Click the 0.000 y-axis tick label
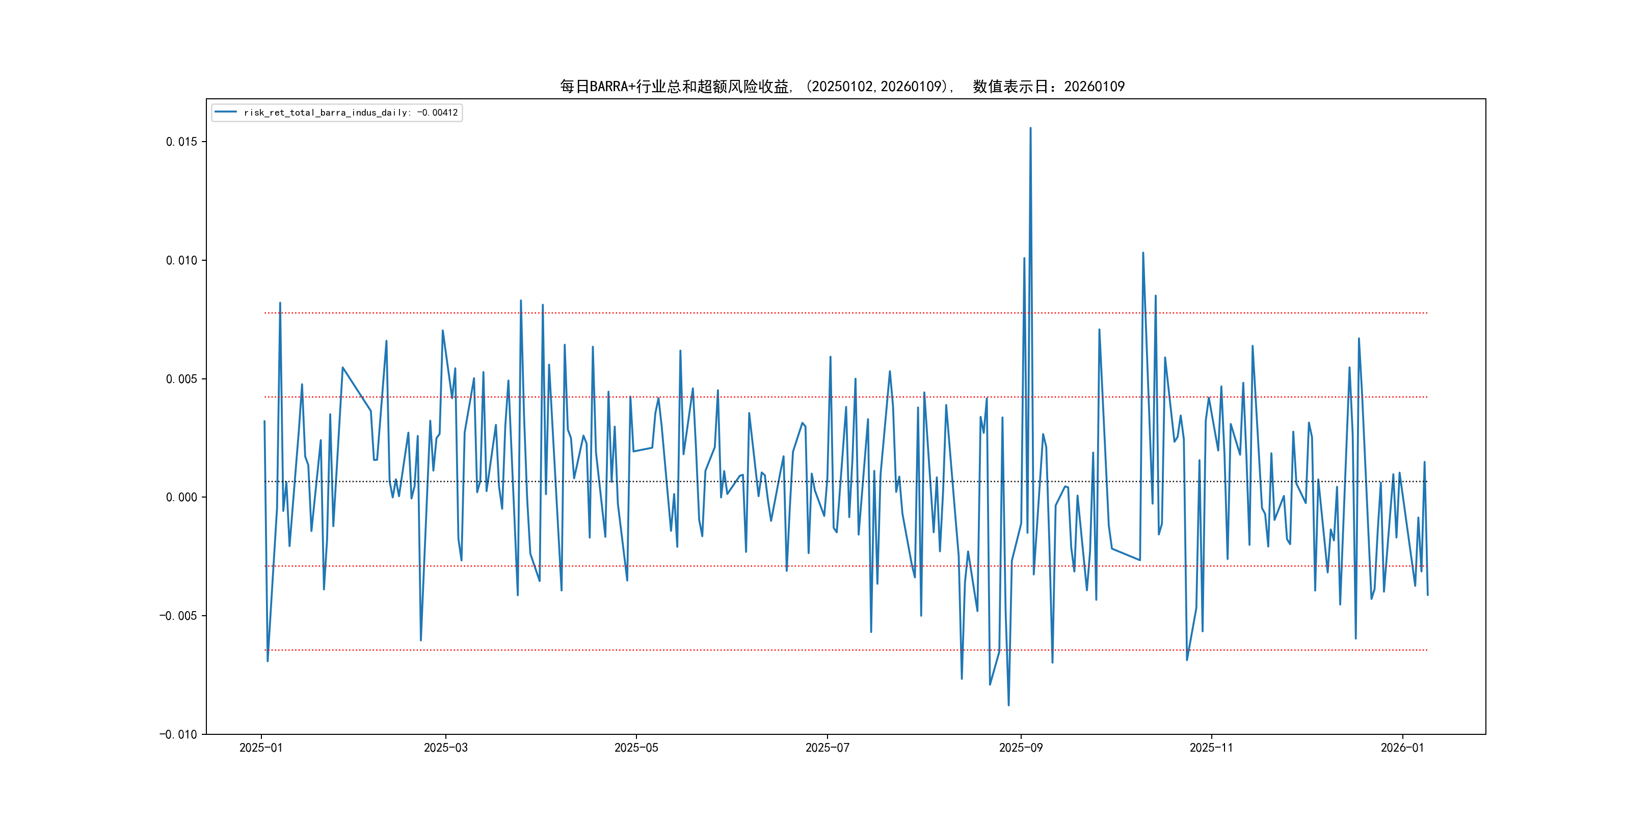 point(181,497)
